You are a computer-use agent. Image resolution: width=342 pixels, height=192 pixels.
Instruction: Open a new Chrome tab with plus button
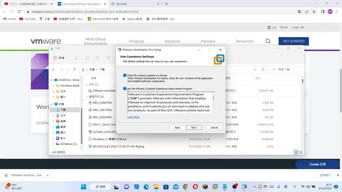click(x=166, y=4)
